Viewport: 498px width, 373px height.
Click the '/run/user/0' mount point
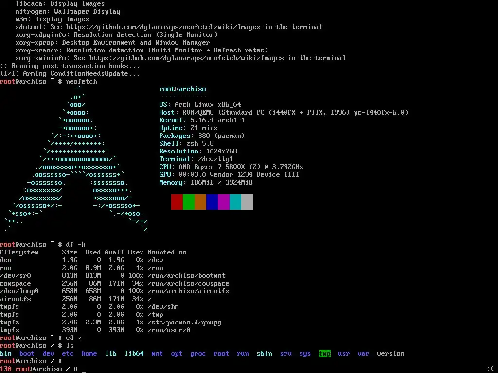coord(169,330)
